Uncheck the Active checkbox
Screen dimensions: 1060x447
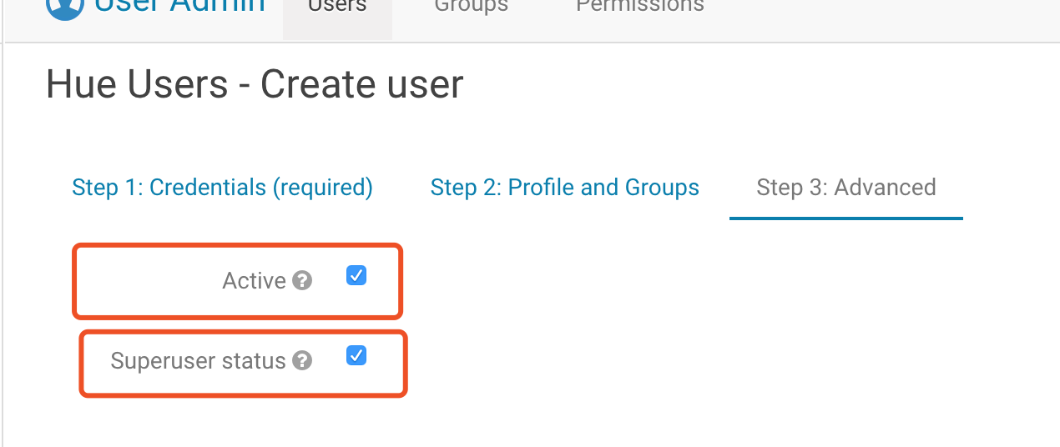click(356, 275)
